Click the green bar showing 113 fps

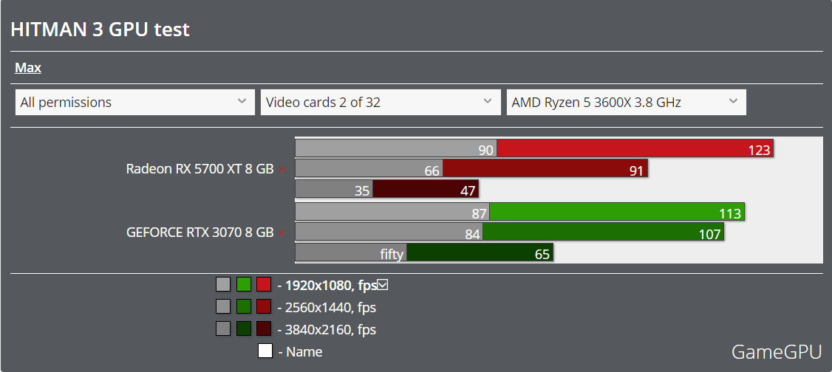coord(617,211)
